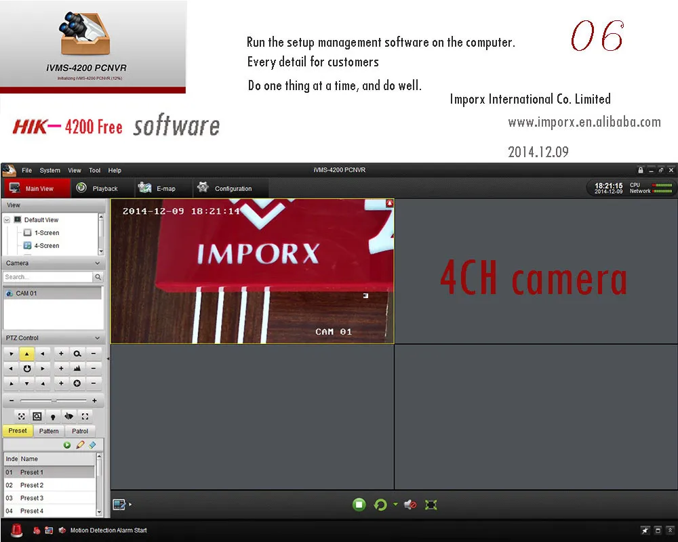Hide the left sidebar with collapse arrow

click(108, 359)
